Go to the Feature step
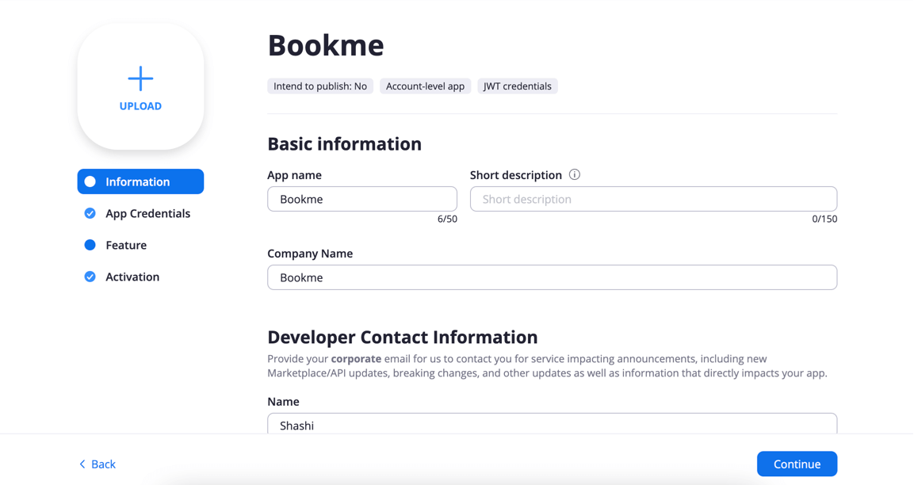This screenshot has width=914, height=485. 126,245
